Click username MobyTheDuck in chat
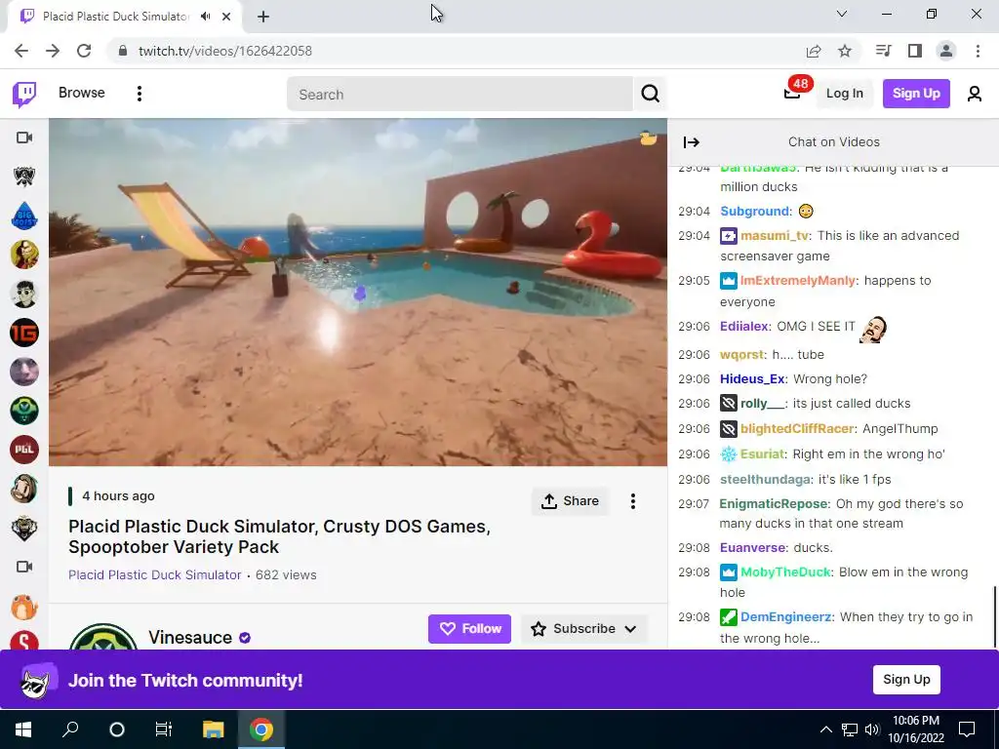The width and height of the screenshot is (999, 749). pos(785,572)
